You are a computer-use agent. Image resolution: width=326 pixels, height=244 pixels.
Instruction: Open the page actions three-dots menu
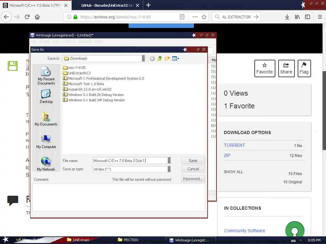[195, 17]
